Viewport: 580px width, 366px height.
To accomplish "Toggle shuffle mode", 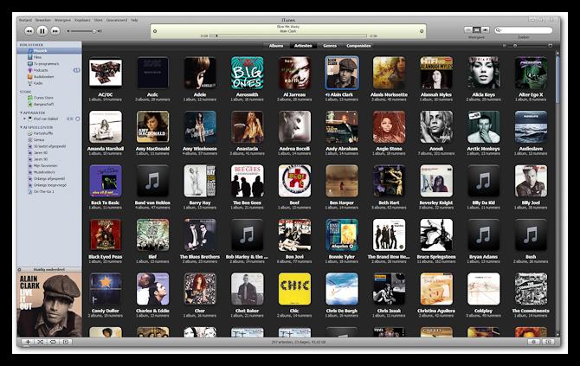I will coord(41,342).
